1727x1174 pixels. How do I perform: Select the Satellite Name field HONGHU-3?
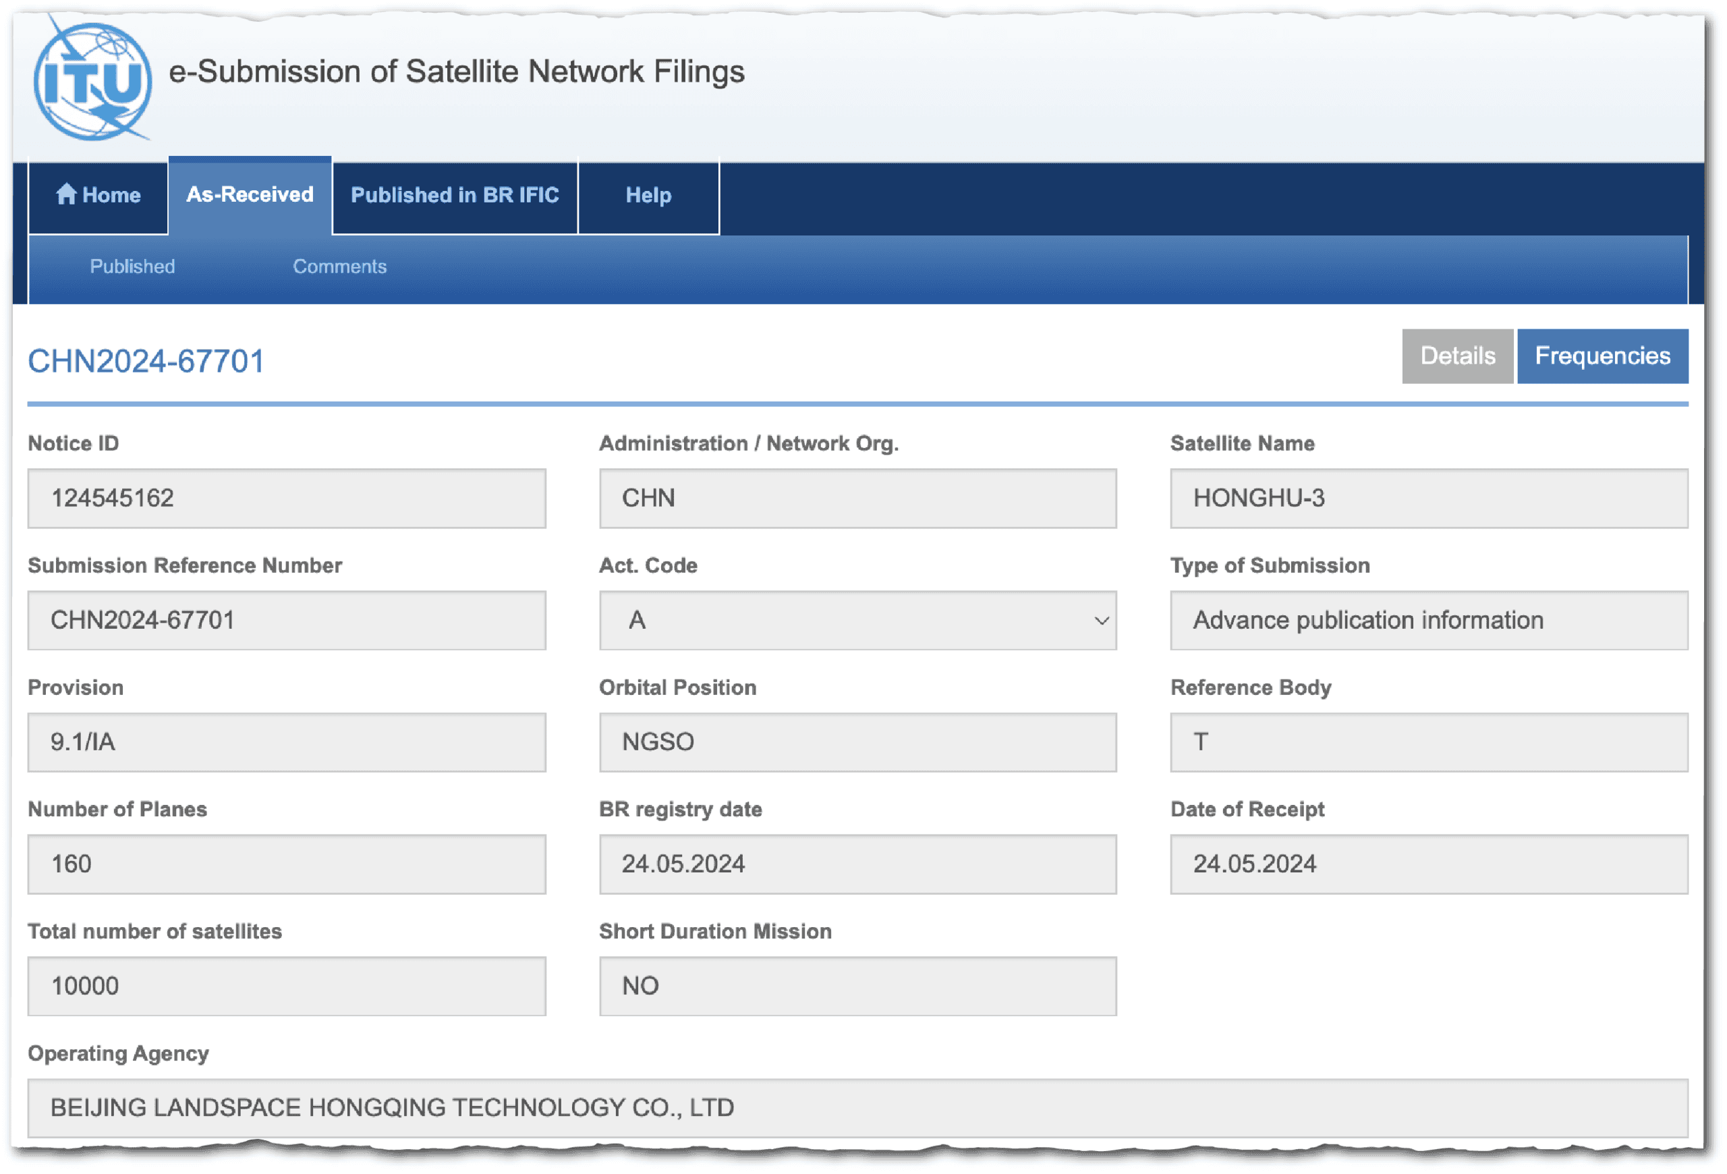(x=1427, y=498)
